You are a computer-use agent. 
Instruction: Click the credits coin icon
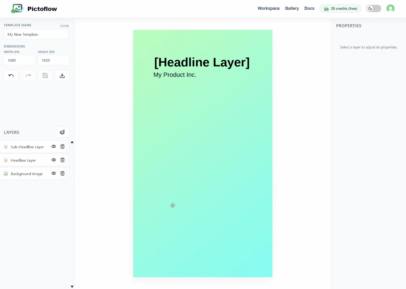point(326,9)
